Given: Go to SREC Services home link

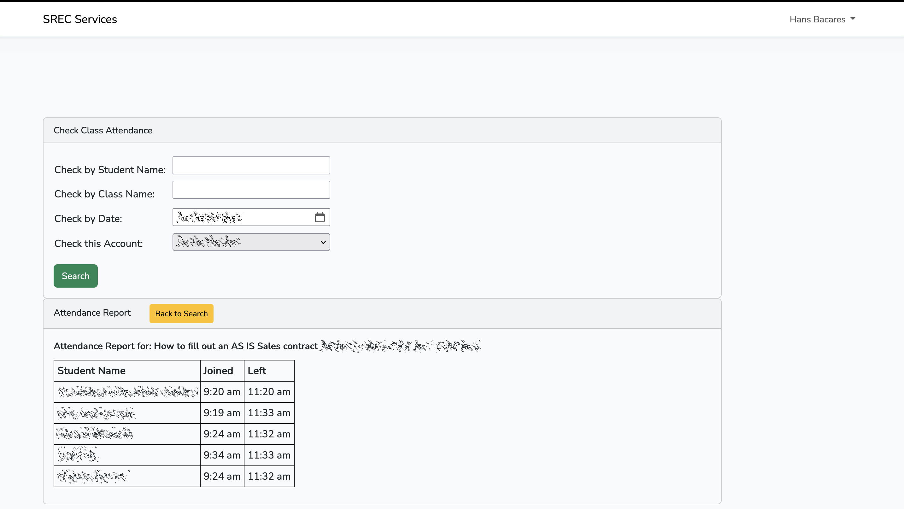Looking at the screenshot, I should tap(80, 19).
